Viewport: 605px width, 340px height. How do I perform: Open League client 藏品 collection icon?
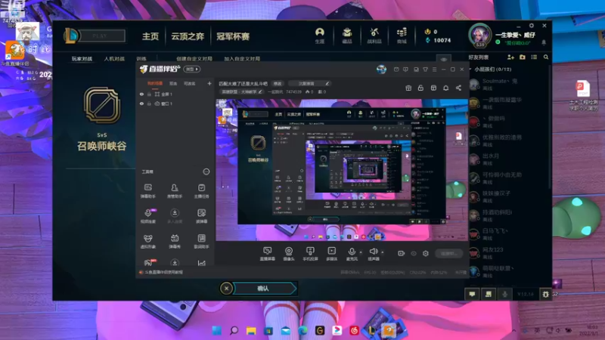point(347,36)
